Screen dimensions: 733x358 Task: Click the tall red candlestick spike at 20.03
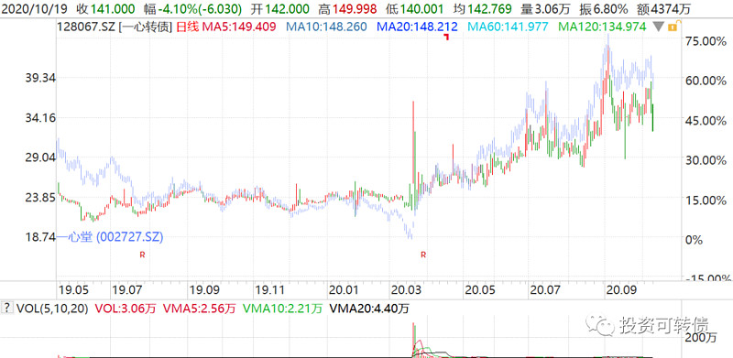(x=413, y=143)
